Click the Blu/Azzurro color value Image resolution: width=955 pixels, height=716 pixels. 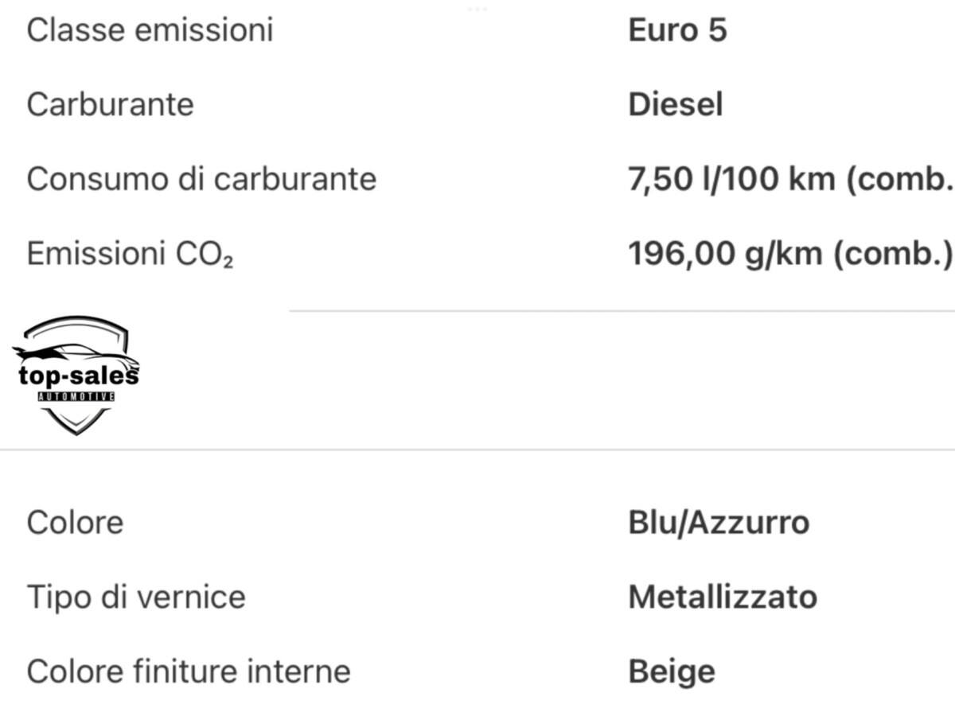point(719,523)
